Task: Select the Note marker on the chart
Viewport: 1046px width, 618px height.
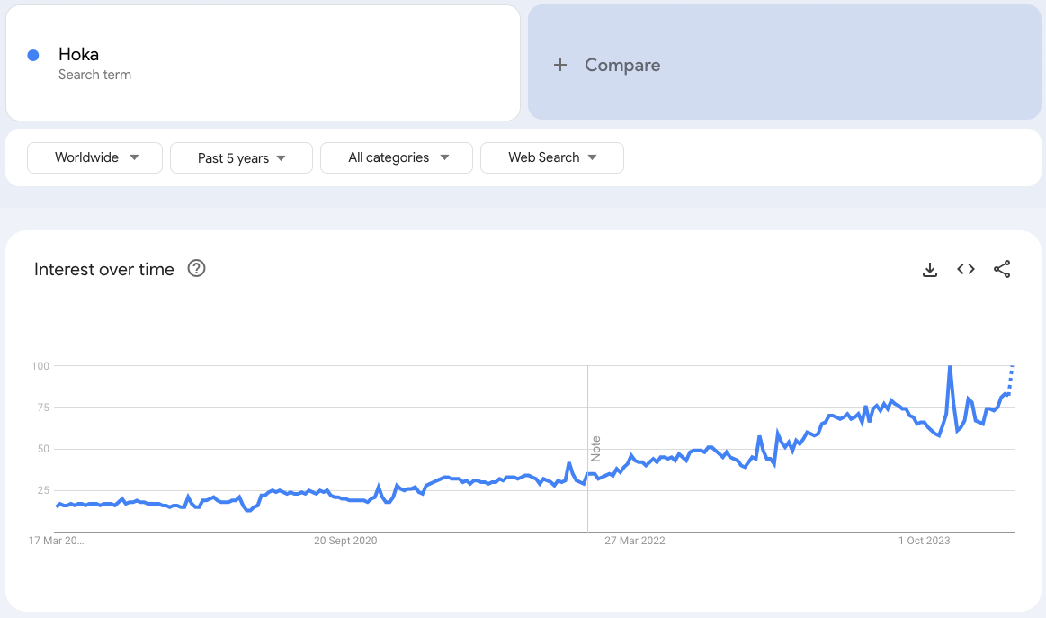Action: (x=595, y=449)
